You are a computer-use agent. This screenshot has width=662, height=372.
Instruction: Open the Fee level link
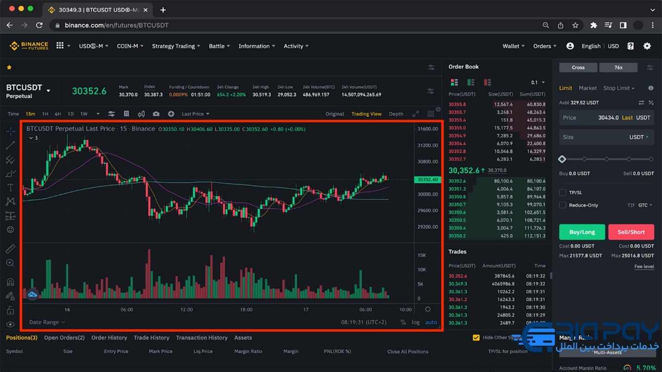[644, 267]
